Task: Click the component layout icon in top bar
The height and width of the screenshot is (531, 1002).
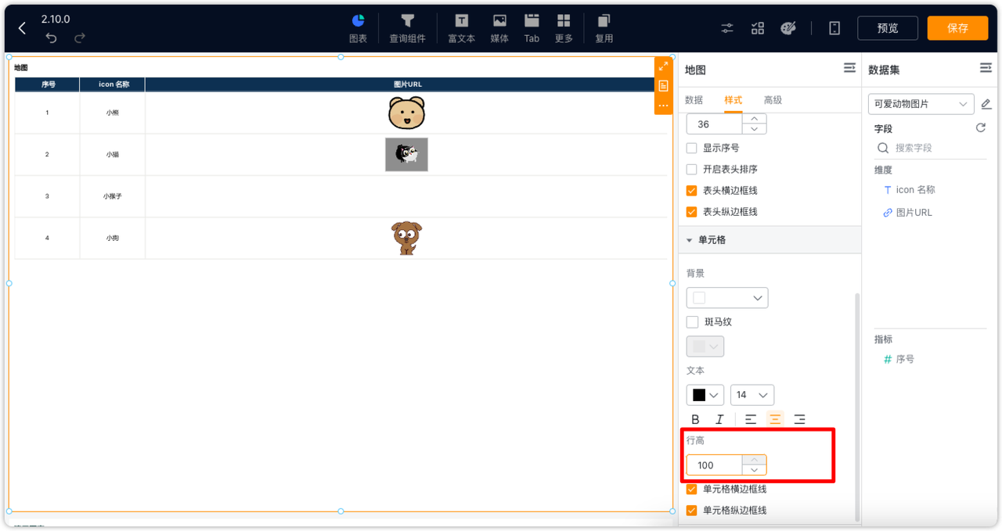Action: pos(757,28)
